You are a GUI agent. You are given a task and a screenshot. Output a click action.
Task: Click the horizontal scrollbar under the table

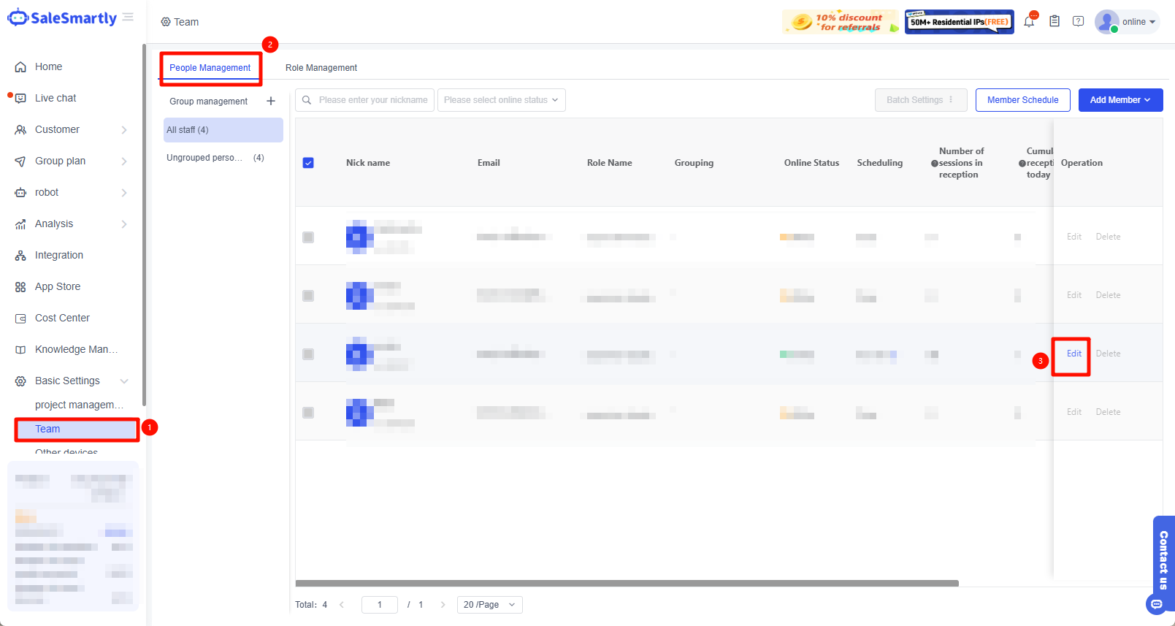tap(627, 584)
